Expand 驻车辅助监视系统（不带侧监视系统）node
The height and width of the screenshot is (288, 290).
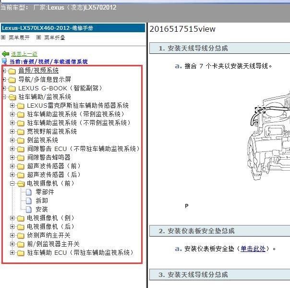[12, 123]
